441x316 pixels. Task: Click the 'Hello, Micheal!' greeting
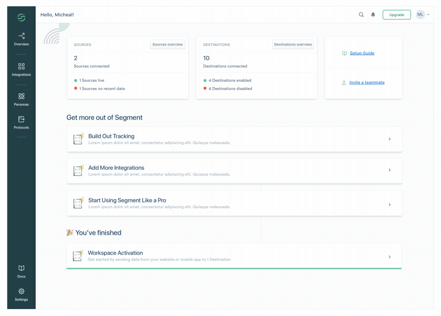tap(57, 14)
